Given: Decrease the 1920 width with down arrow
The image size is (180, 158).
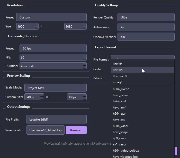Looking at the screenshot, I should tap(37, 28).
